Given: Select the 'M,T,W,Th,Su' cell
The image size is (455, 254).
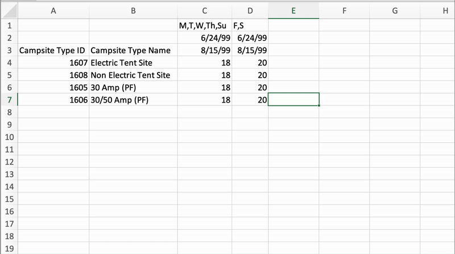Looking at the screenshot, I should (204, 26).
